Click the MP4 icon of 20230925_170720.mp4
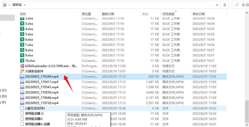 (x=22, y=103)
